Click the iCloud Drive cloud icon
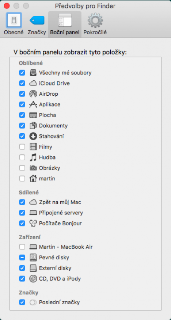 point(33,83)
